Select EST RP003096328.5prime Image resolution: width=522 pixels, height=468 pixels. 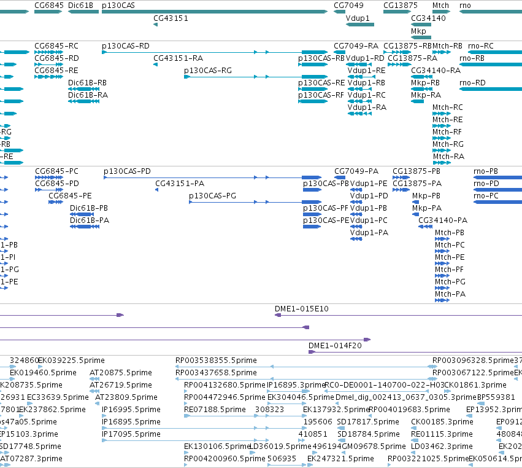tap(473, 361)
